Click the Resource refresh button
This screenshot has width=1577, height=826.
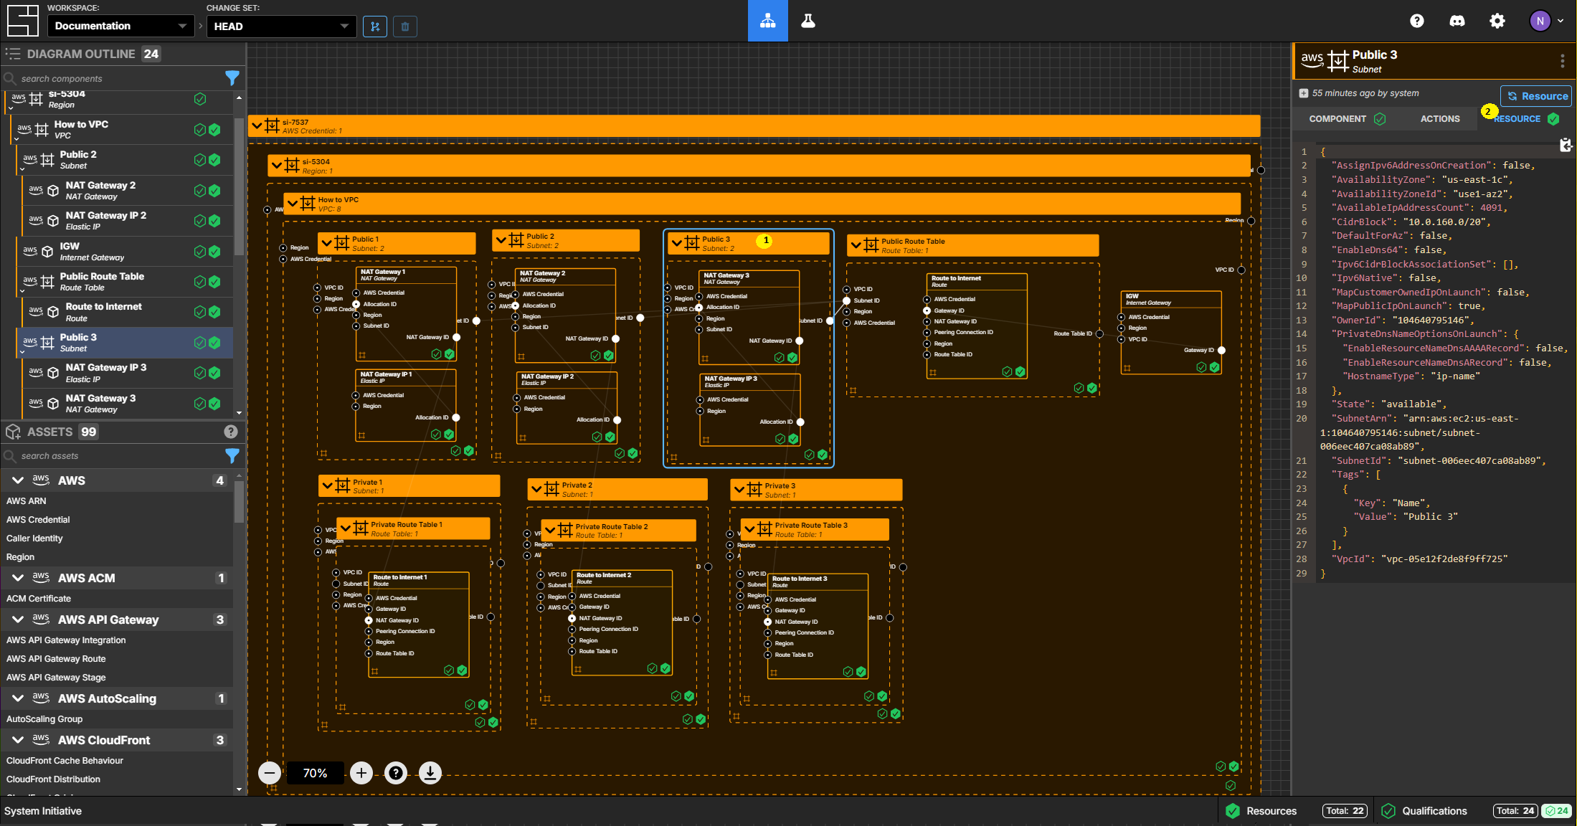point(1536,96)
